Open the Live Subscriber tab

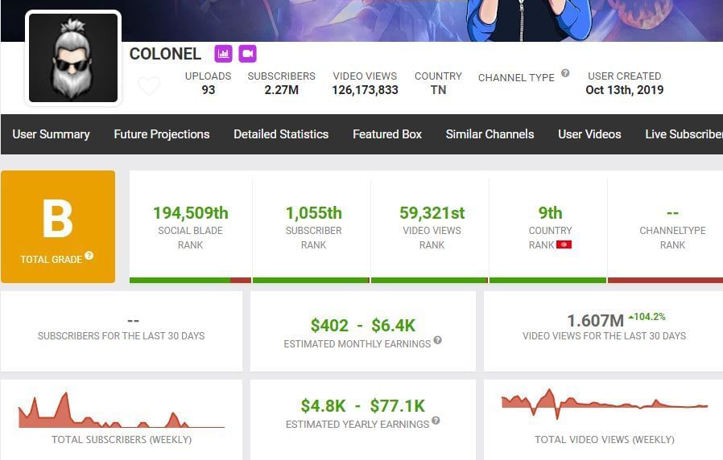683,134
